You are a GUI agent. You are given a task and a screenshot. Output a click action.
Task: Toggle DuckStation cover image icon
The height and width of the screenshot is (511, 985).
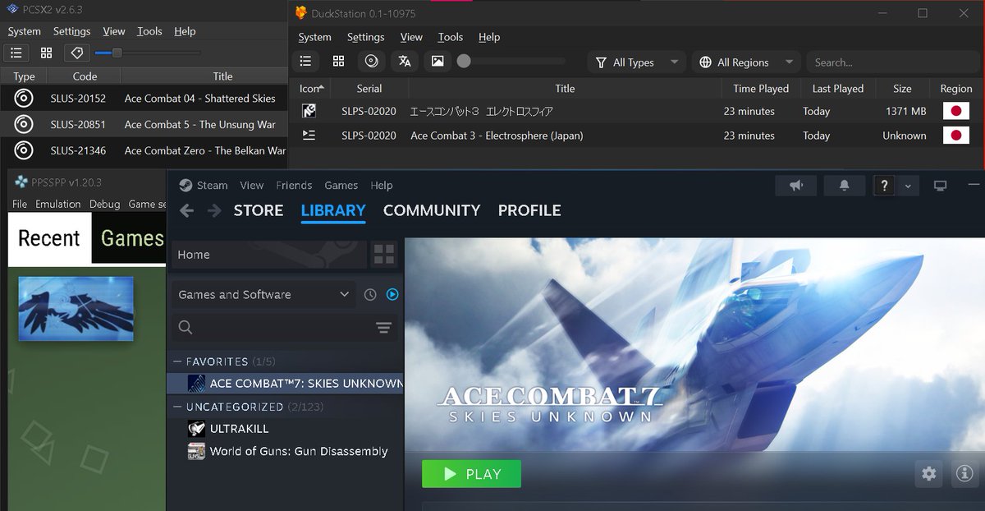(x=438, y=62)
